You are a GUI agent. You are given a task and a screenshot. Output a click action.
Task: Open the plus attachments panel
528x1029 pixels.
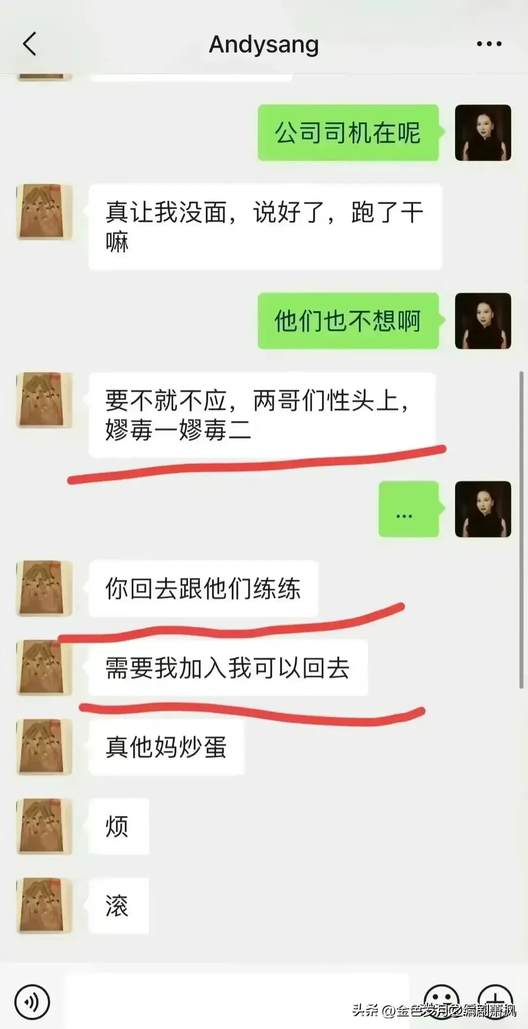coord(495,1001)
